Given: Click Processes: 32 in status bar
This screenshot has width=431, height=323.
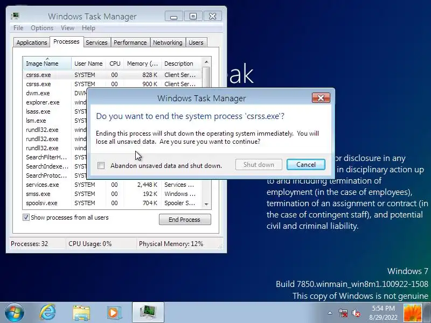Looking at the screenshot, I should [x=30, y=244].
